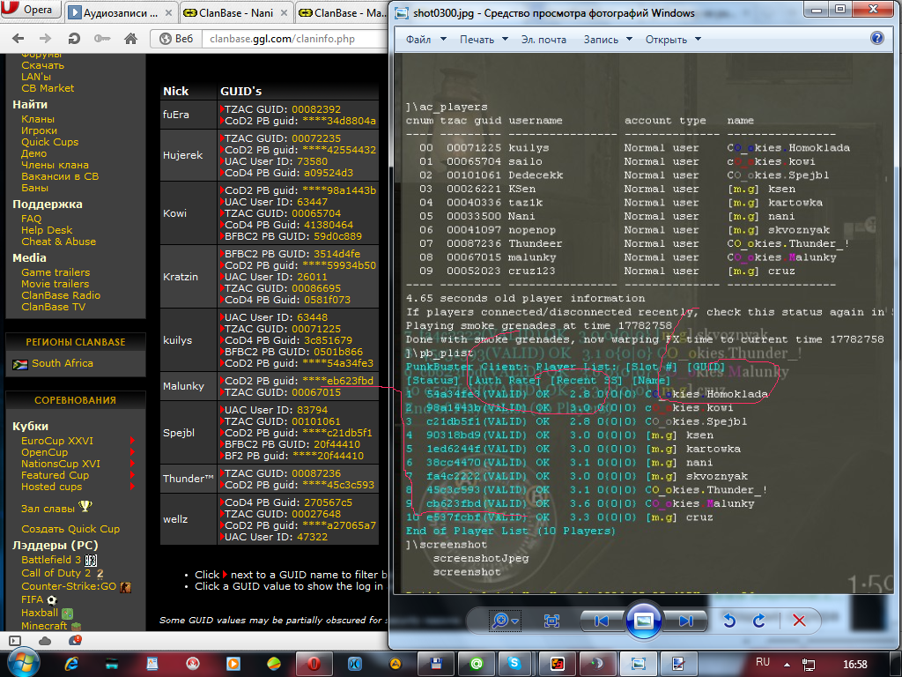Image resolution: width=902 pixels, height=677 pixels.
Task: Open the Battlefield 3 ladder link
Action: [50, 560]
